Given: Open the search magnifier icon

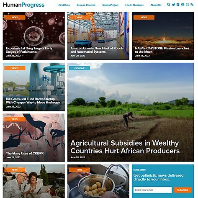Looking at the screenshot, I should (x=169, y=5).
